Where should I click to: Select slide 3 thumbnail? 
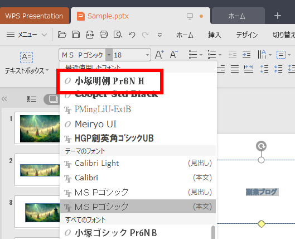click(x=37, y=212)
